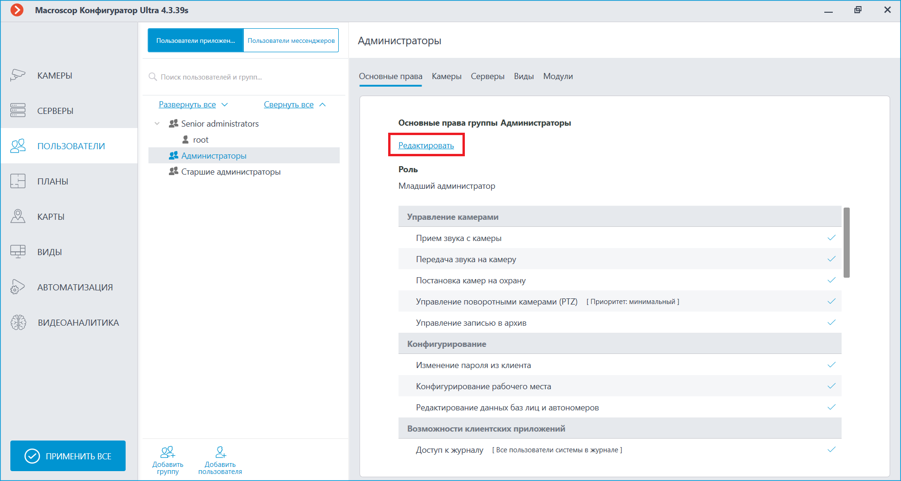The image size is (901, 481).
Task: Focus the user and group search field
Action: (245, 77)
